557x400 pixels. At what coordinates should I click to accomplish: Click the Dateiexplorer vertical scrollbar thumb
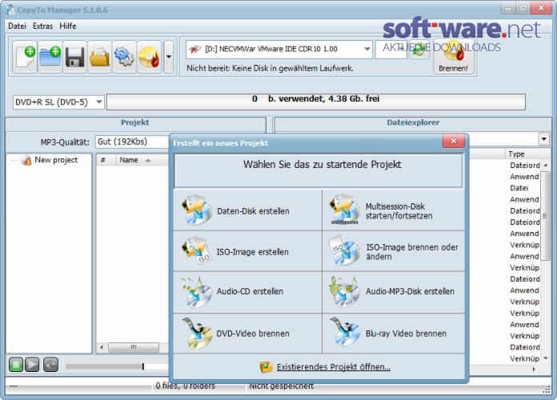545,216
